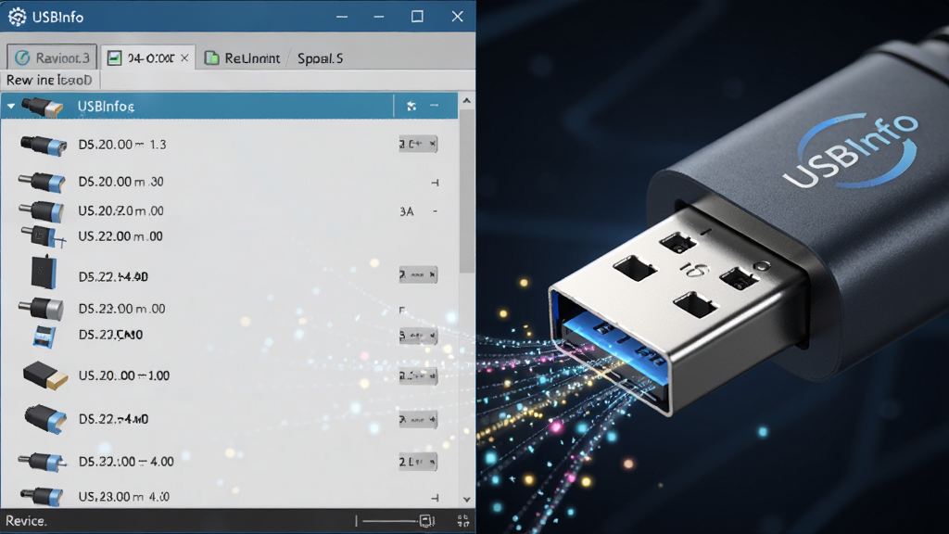Click the blue port icon for D5.23.CM0
The image size is (949, 534).
pos(44,337)
